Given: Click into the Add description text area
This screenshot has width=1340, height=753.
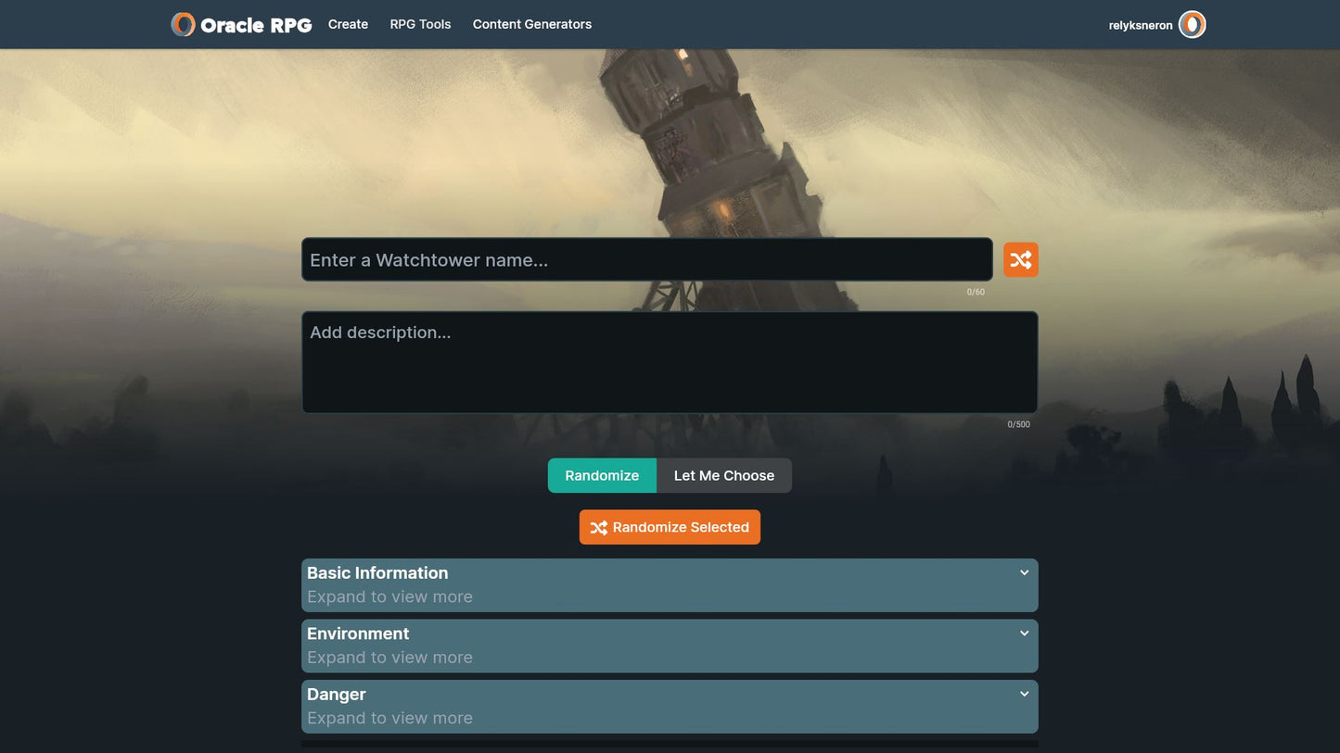Looking at the screenshot, I should pyautogui.click(x=669, y=362).
